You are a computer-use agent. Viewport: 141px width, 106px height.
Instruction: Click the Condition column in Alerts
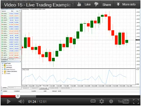click(17, 91)
